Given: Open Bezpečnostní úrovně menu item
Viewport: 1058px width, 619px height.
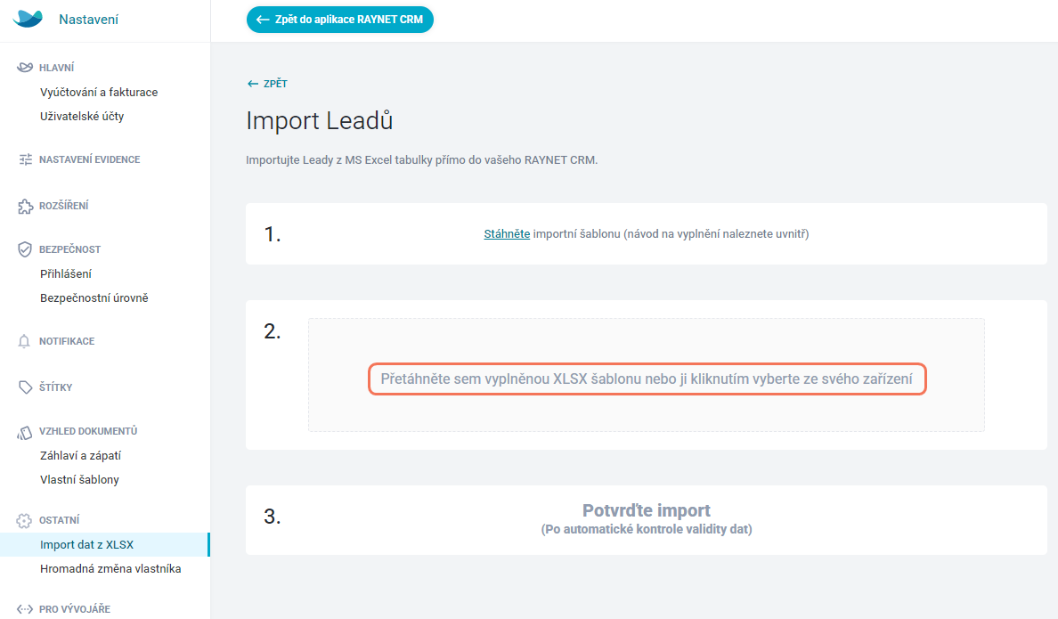Looking at the screenshot, I should point(94,297).
